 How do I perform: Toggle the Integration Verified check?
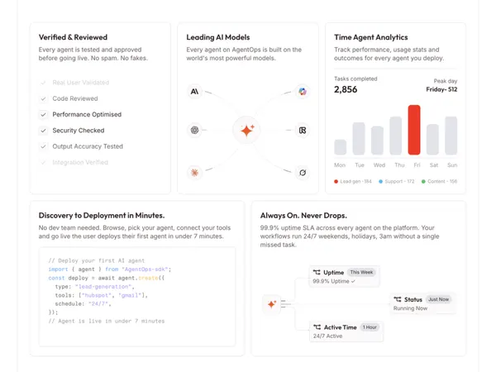point(43,162)
